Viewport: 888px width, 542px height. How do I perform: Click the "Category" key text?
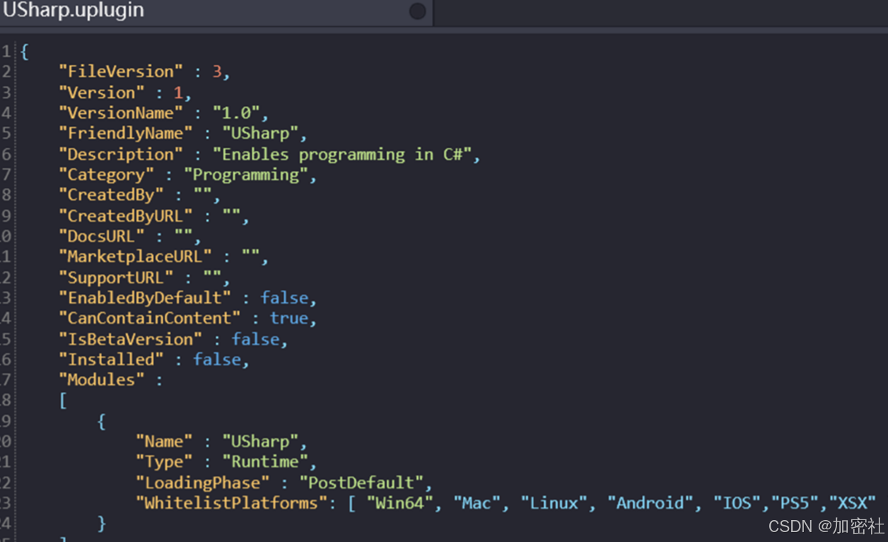click(x=107, y=175)
